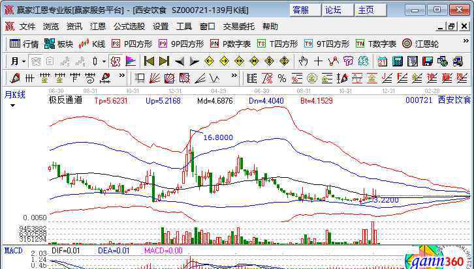Select the red pencil drawing tool
Image resolution: width=474 pixels, height=269 pixels.
click(x=15, y=78)
